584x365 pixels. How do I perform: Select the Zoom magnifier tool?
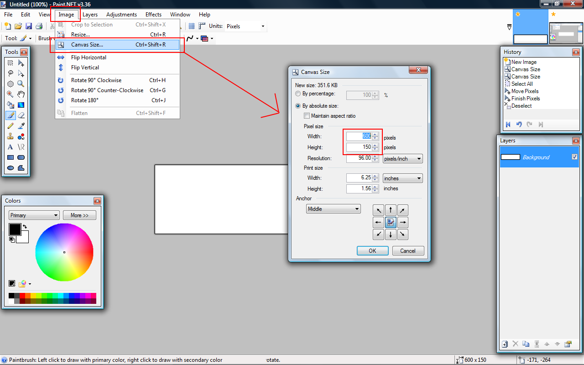21,84
